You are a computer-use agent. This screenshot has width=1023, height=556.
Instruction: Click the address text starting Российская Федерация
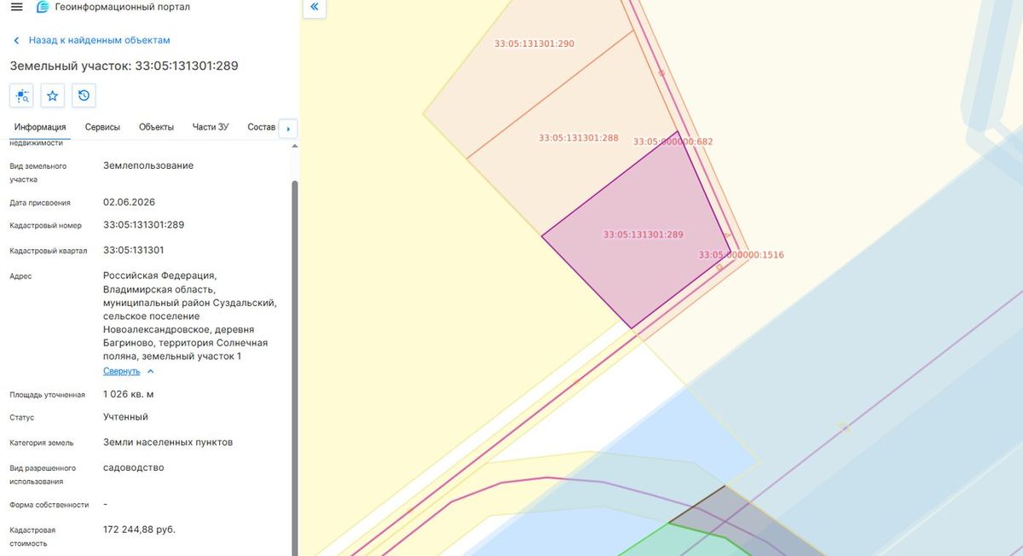click(190, 316)
